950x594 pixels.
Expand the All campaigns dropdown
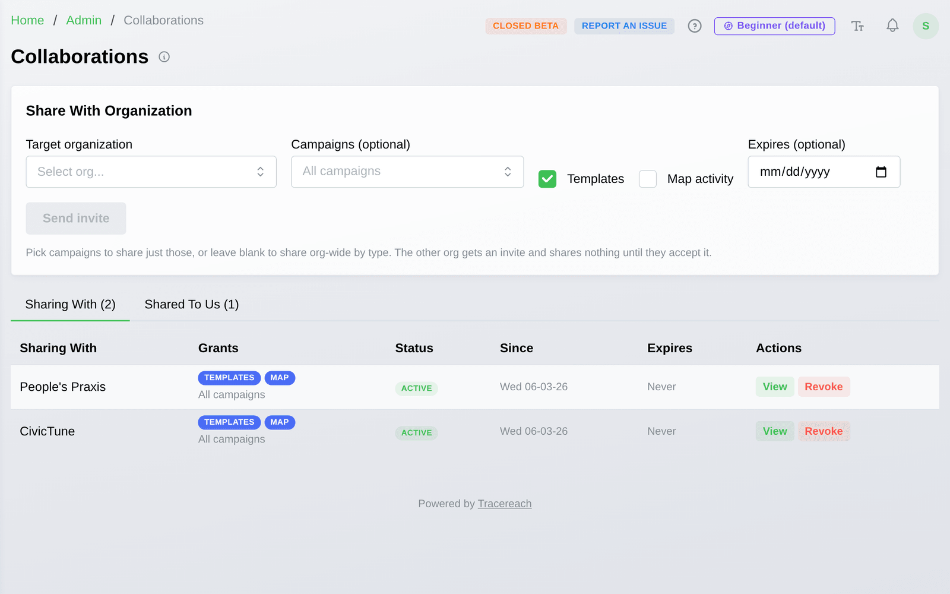pyautogui.click(x=407, y=172)
